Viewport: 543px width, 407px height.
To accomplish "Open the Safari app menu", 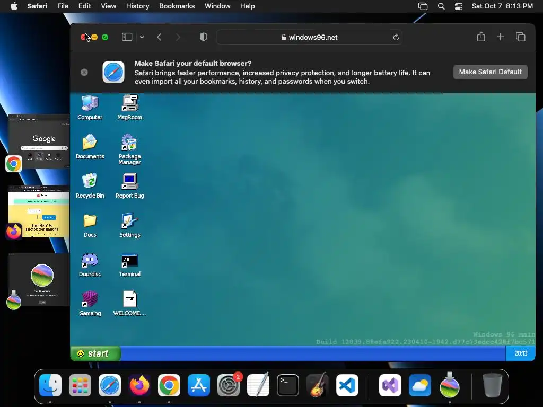I will tap(37, 6).
